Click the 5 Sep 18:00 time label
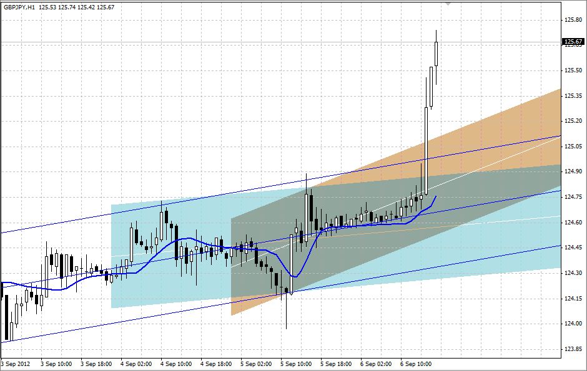The image size is (587, 371). (336, 364)
